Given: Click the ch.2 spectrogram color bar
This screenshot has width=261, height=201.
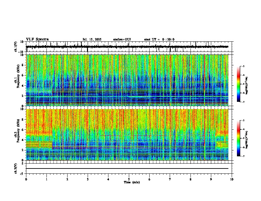Looking at the screenshot, I should 238,138.
